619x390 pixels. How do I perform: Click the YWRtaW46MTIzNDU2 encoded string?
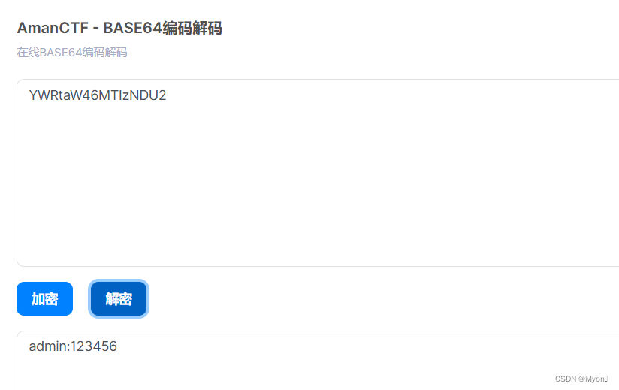pos(98,95)
